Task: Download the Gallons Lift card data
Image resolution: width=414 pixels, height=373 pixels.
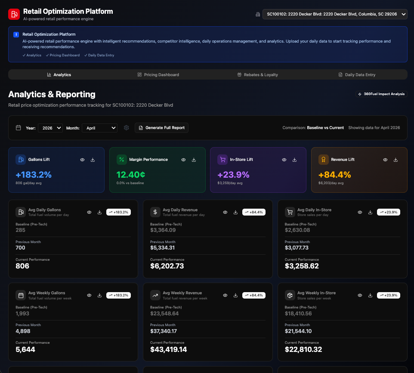Action: (93, 160)
